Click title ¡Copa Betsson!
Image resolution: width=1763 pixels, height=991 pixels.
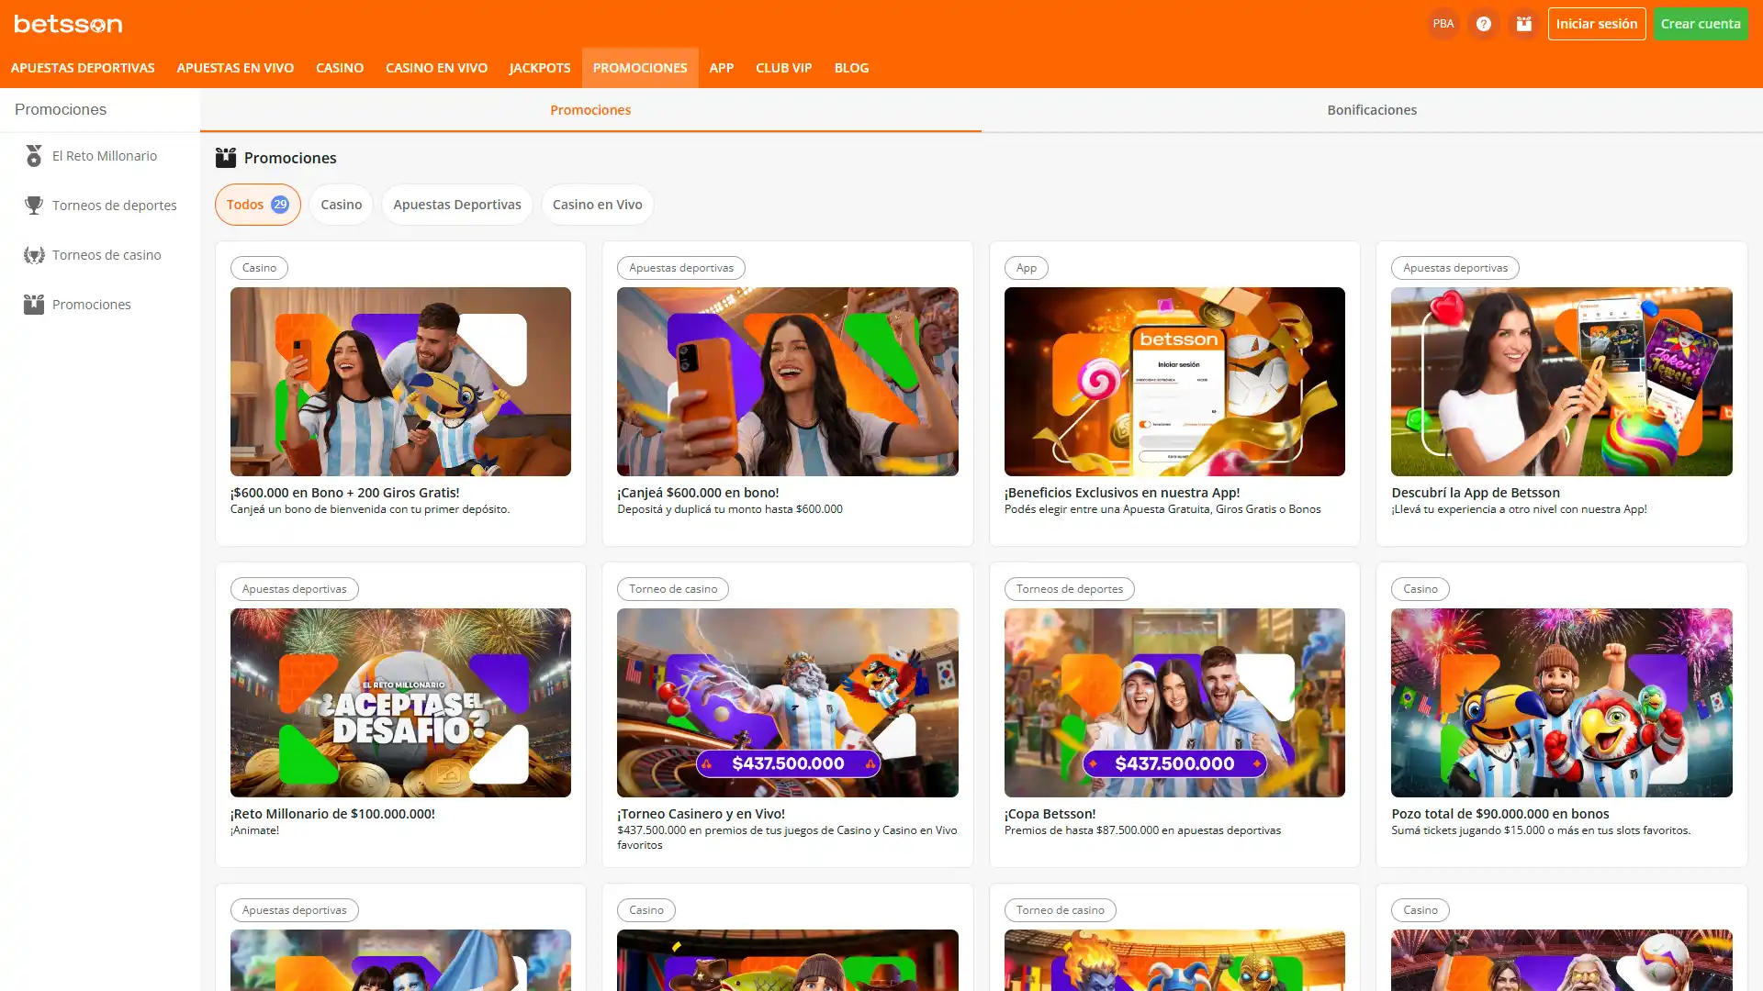click(1050, 814)
